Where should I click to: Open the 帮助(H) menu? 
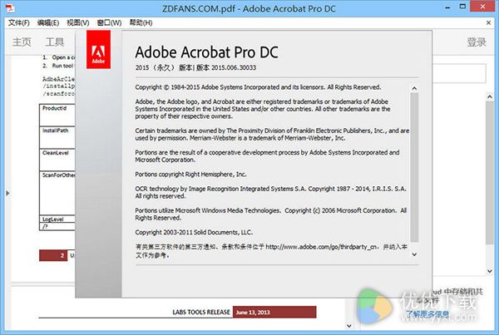pos(141,23)
